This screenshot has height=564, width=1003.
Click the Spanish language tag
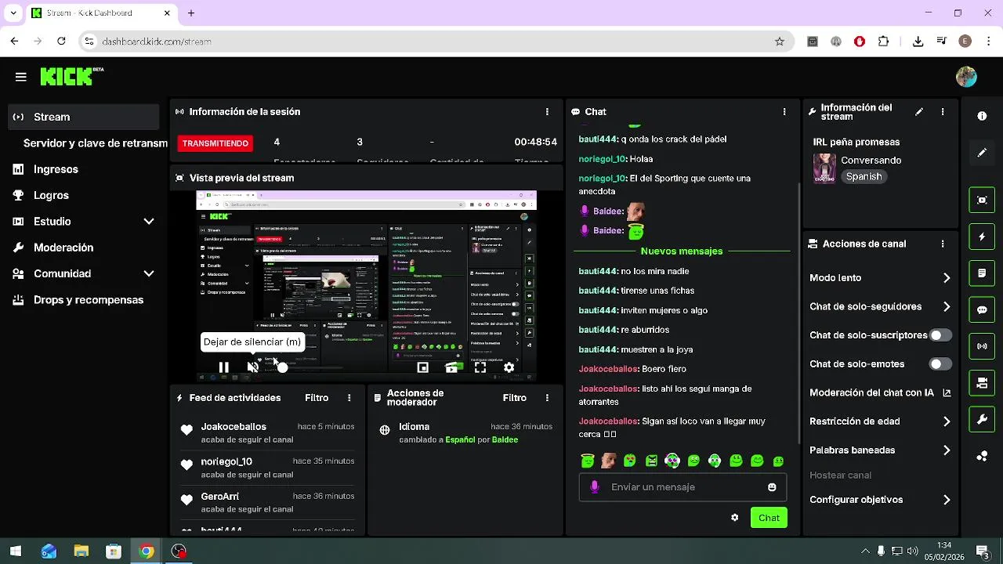click(864, 177)
